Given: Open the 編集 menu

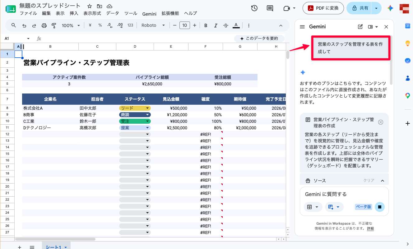Looking at the screenshot, I should tap(46, 13).
